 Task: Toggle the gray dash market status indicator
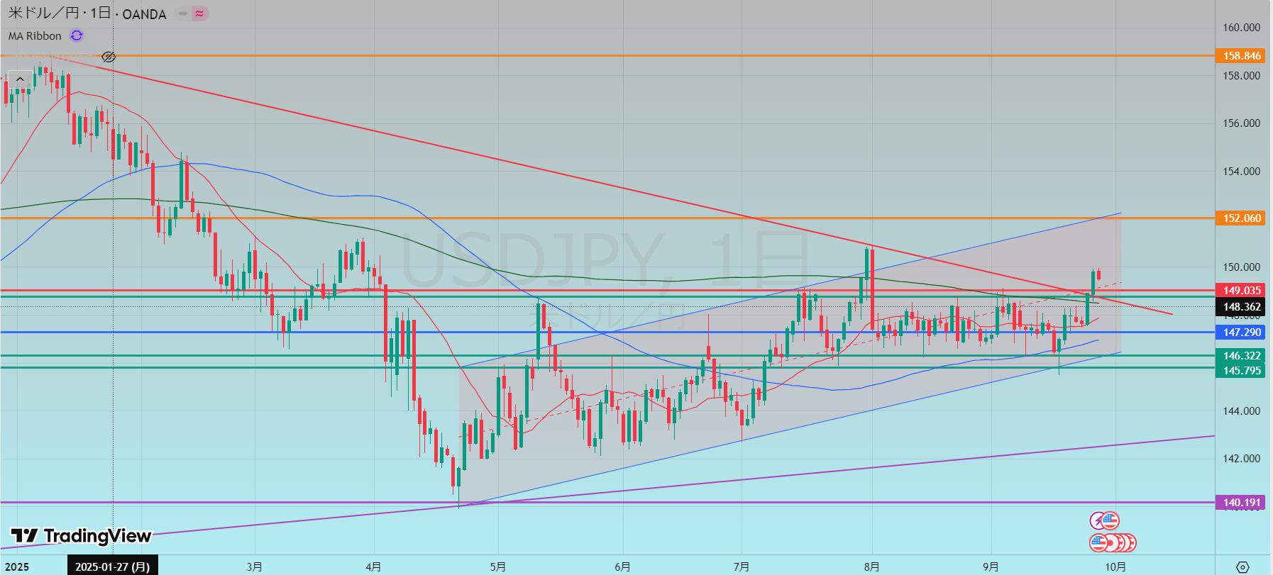pos(183,14)
